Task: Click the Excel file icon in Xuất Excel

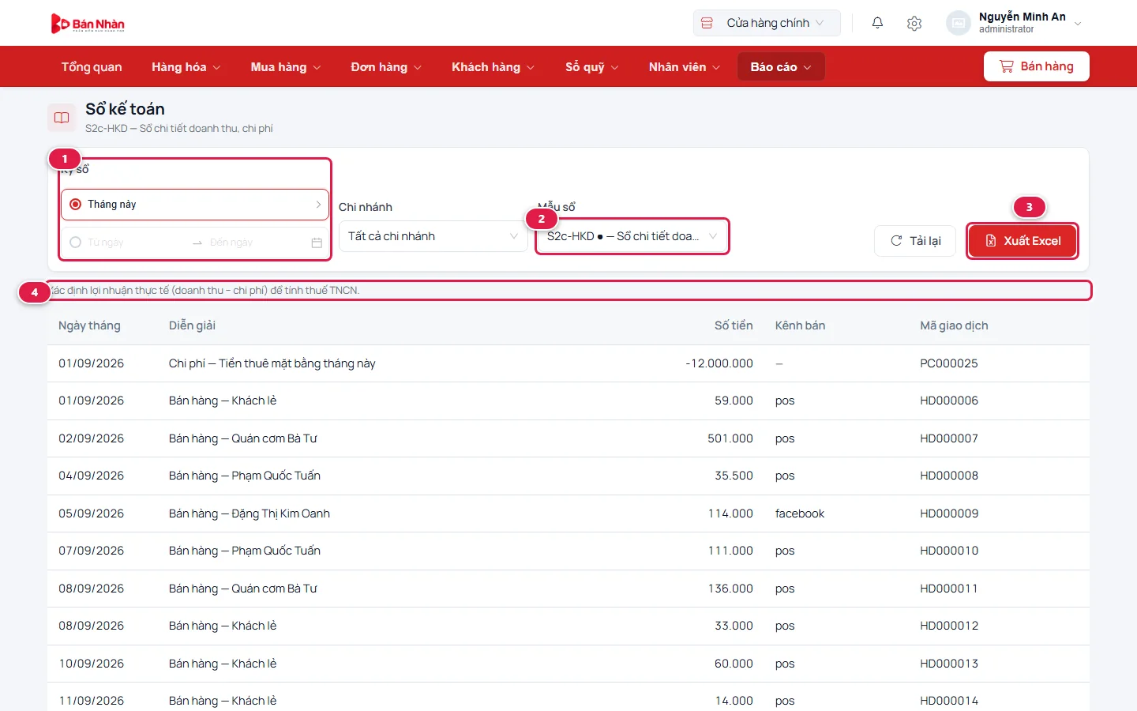Action: click(x=991, y=241)
